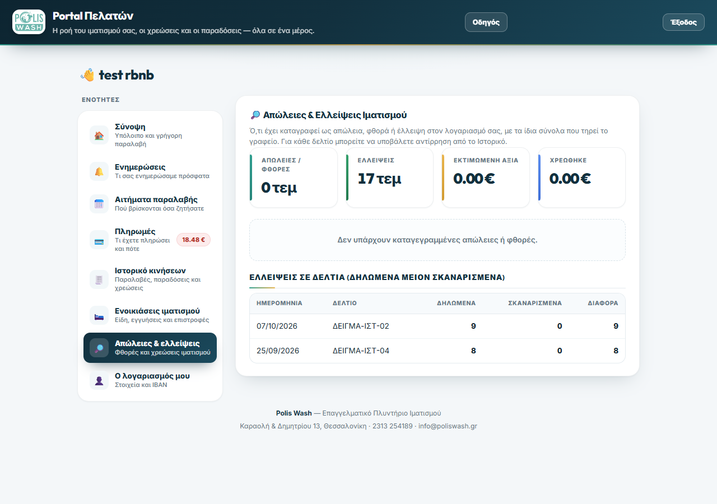Select Πληρωμές in the sidebar

click(x=150, y=240)
